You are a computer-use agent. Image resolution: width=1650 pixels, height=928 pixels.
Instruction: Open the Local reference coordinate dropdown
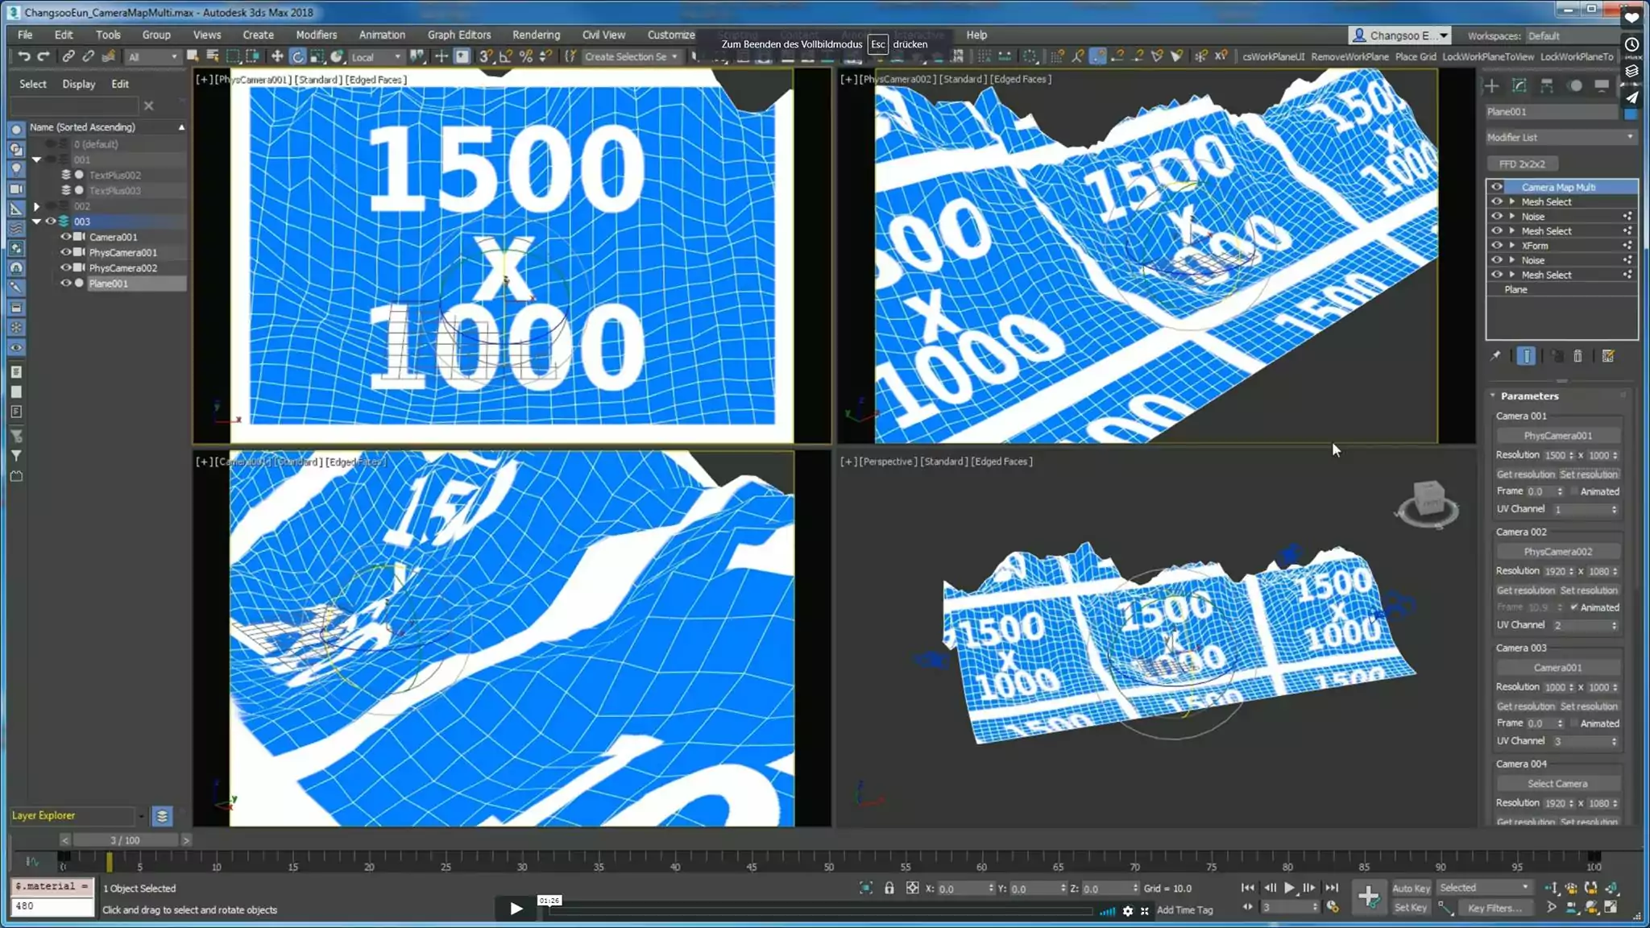[x=376, y=56]
